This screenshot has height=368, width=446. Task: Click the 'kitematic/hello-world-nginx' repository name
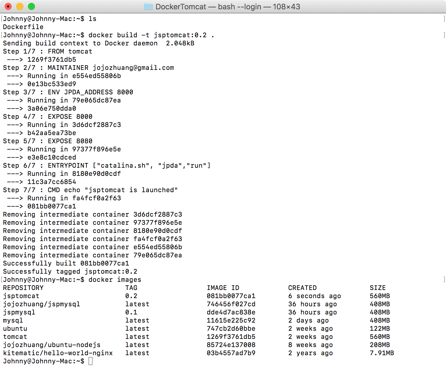tap(58, 353)
